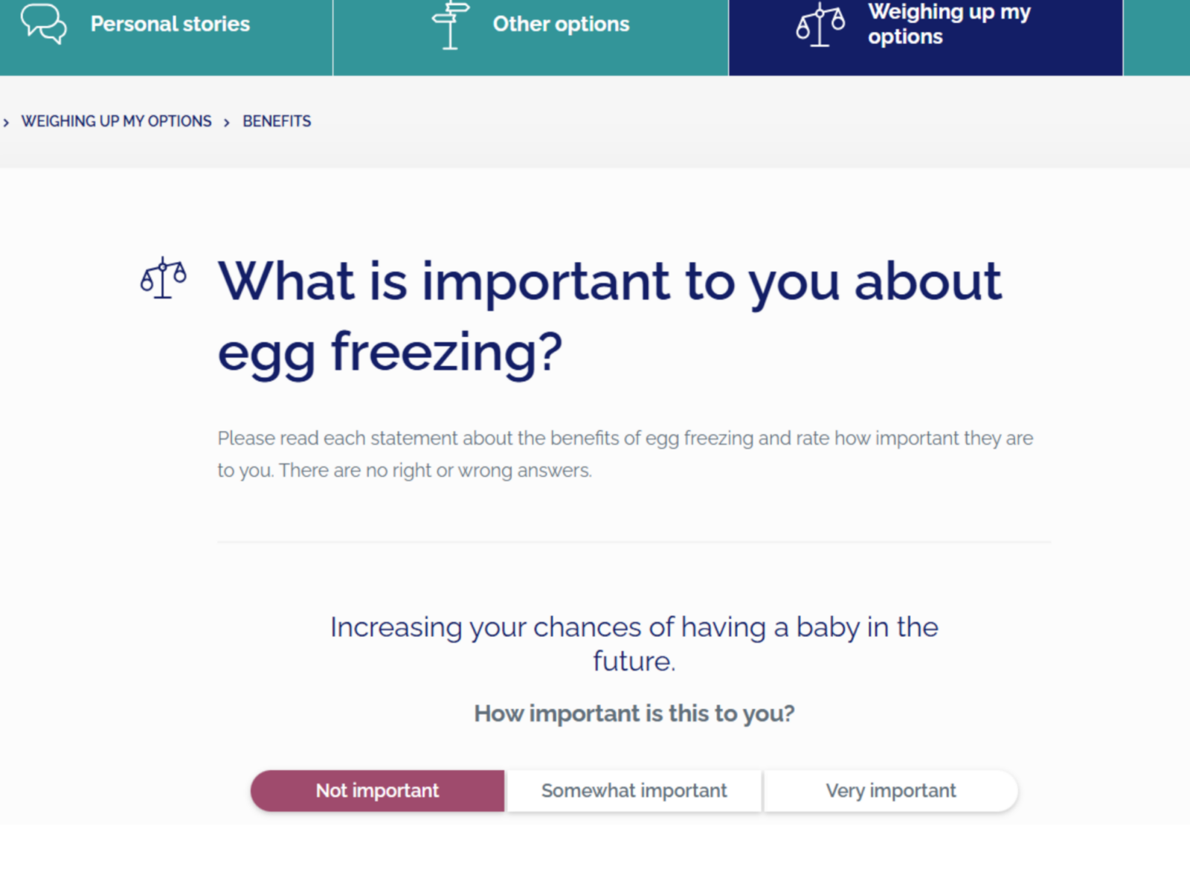1190x872 pixels.
Task: Click the 'How important is this to you?' question
Action: [x=634, y=714]
